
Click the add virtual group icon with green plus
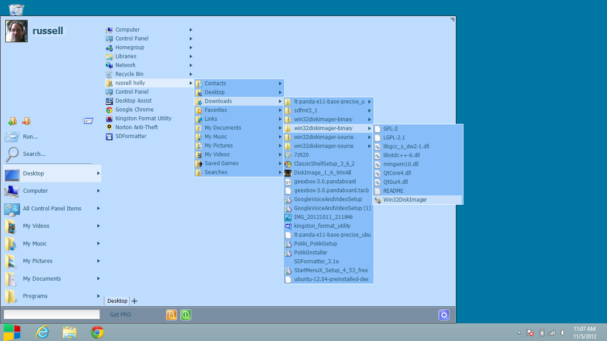pyautogui.click(x=12, y=121)
